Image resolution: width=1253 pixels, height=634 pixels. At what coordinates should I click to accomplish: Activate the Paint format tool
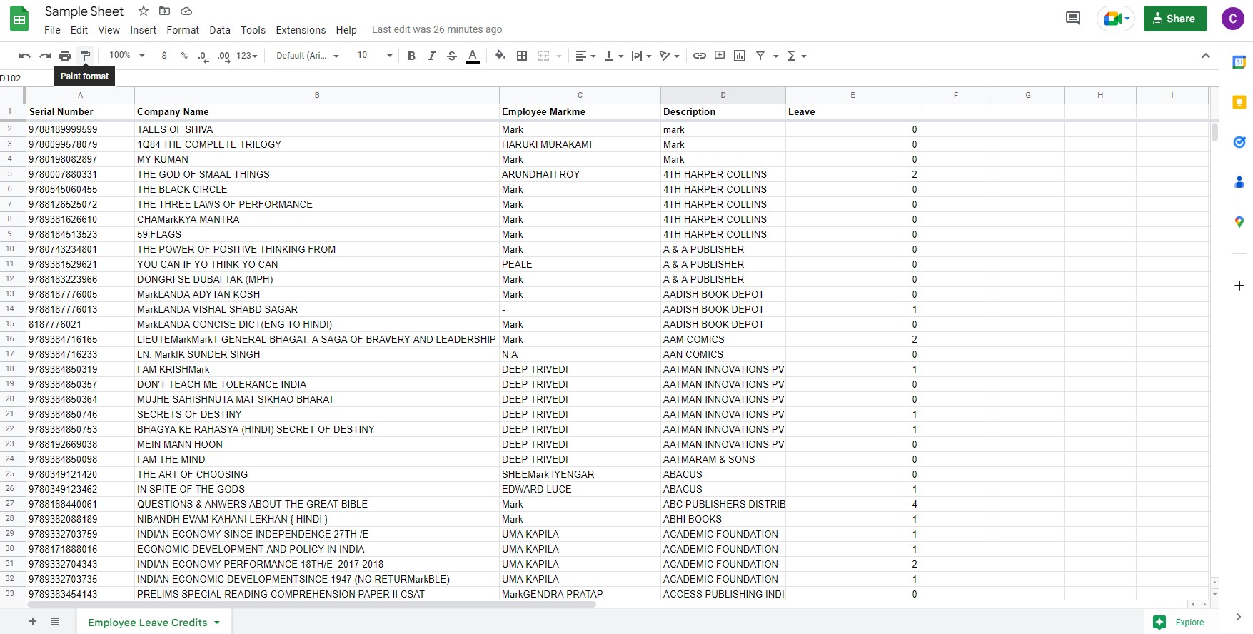point(85,56)
